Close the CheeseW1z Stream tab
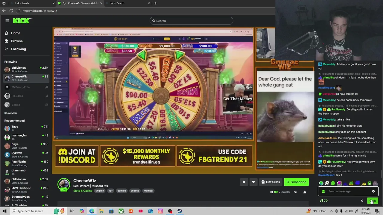Viewport: 383px width, 215px height. [x=101, y=3]
